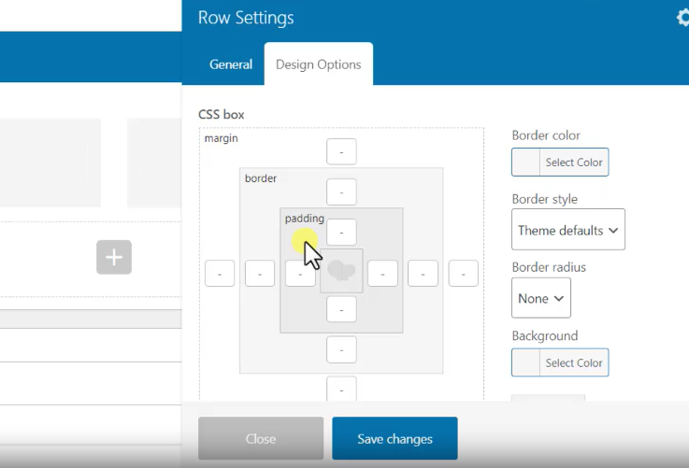Screen dimensions: 689x468
Task: Open the settings gear icon
Action: 682,18
